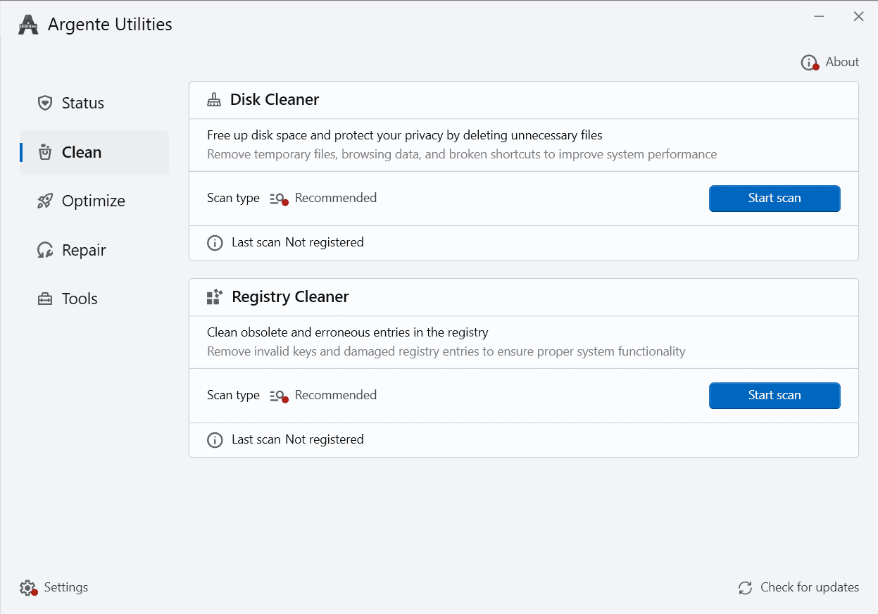Click the Registry Cleaner blocks icon
878x614 pixels.
tap(214, 297)
